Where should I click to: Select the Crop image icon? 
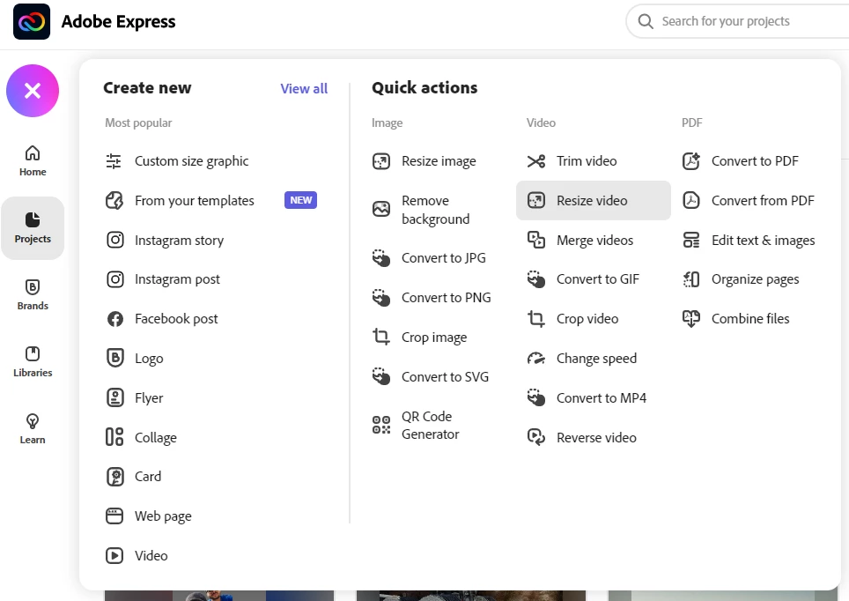coord(381,338)
